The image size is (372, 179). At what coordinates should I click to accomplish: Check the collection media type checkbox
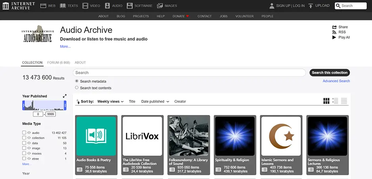24,138
